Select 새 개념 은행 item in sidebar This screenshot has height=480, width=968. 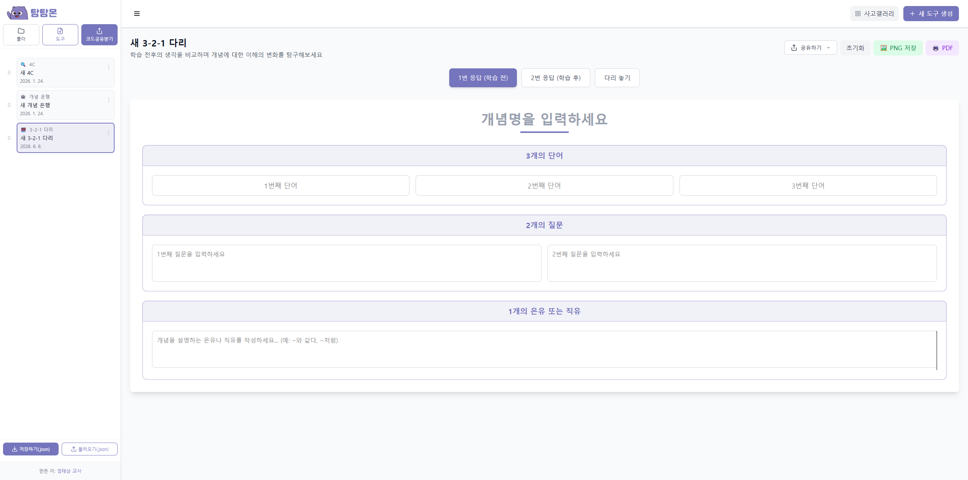(x=65, y=105)
